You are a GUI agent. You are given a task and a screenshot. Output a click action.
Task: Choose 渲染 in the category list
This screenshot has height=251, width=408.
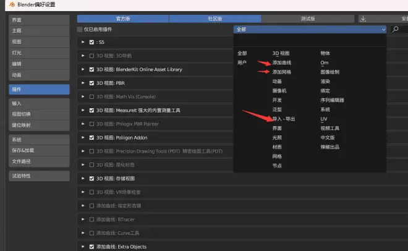tap(325, 82)
